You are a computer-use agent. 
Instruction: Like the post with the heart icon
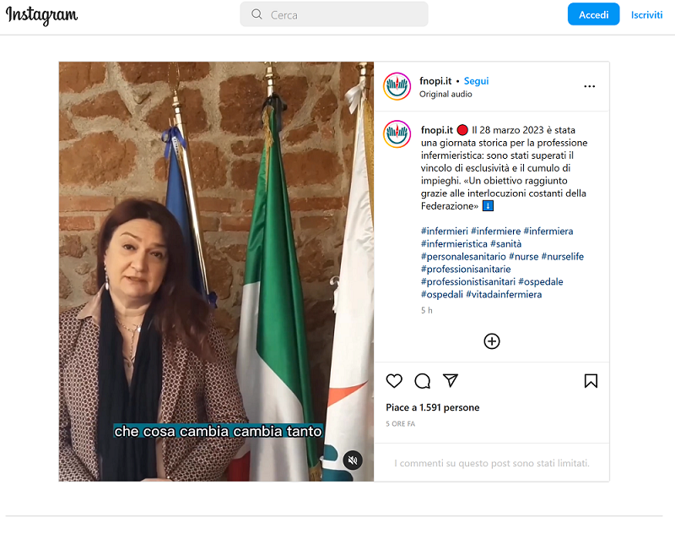[x=394, y=381]
